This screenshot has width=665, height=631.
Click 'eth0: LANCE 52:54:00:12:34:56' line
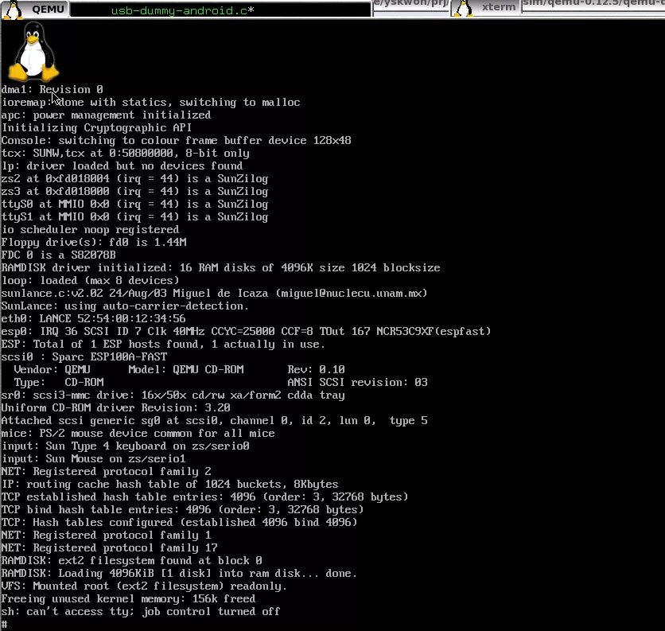[x=93, y=318]
